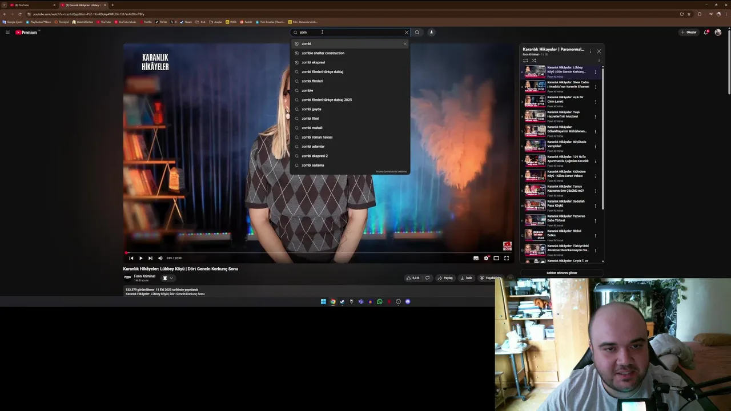Play "129 No'lu Apartman" playlist video
The height and width of the screenshot is (411, 731).
pyautogui.click(x=560, y=160)
